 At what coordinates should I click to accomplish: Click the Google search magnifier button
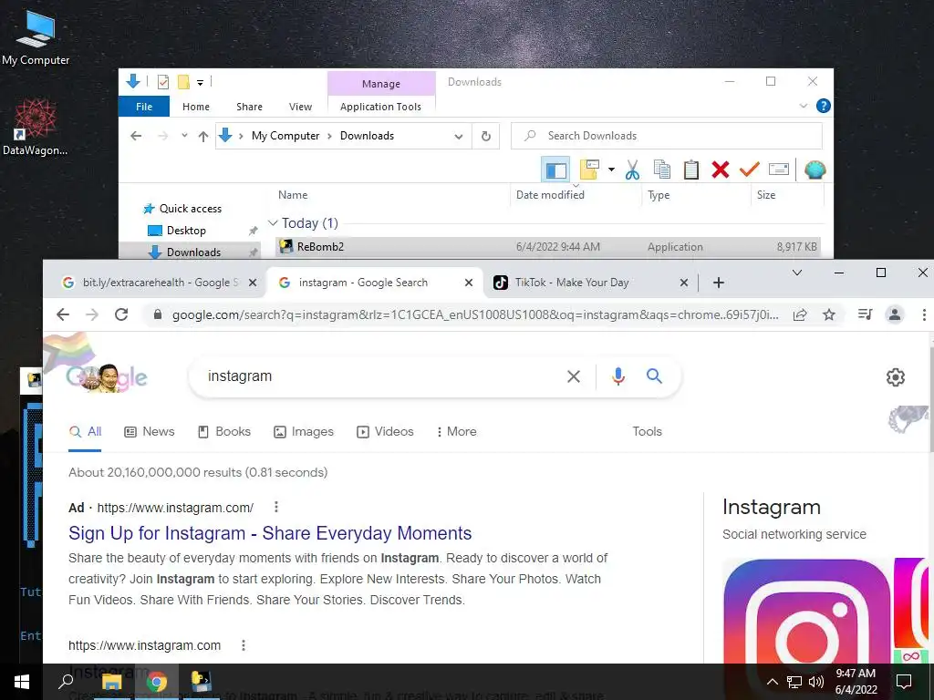[x=654, y=376]
